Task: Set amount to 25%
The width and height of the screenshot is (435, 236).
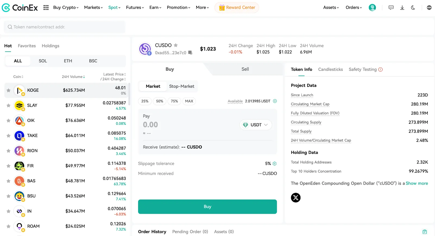Action: coord(145,101)
